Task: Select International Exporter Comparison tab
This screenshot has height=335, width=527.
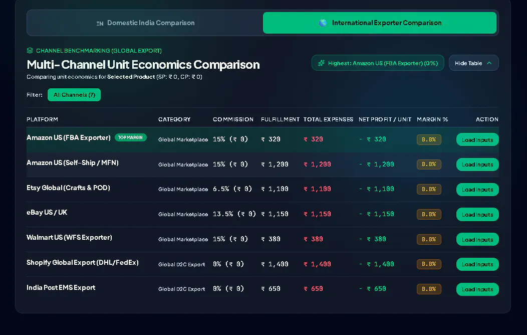Action: pos(379,23)
